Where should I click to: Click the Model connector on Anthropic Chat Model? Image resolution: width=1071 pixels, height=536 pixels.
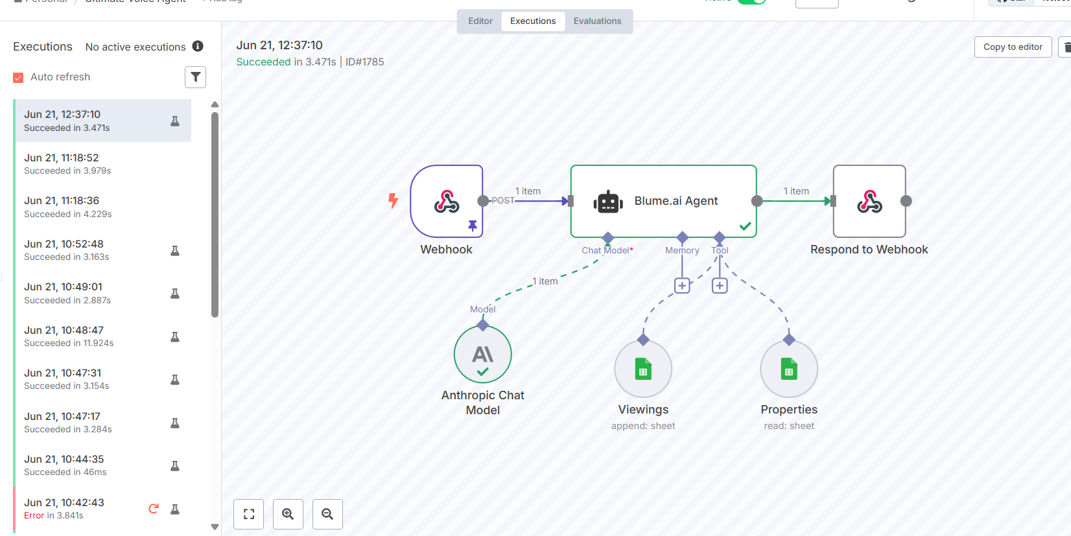pos(483,325)
